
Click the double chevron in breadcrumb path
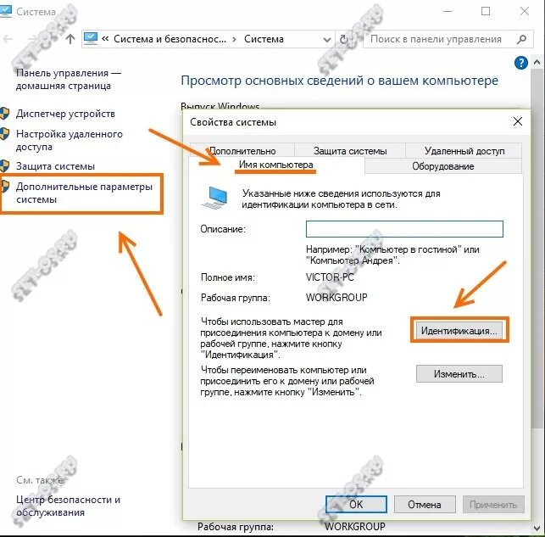(x=105, y=39)
